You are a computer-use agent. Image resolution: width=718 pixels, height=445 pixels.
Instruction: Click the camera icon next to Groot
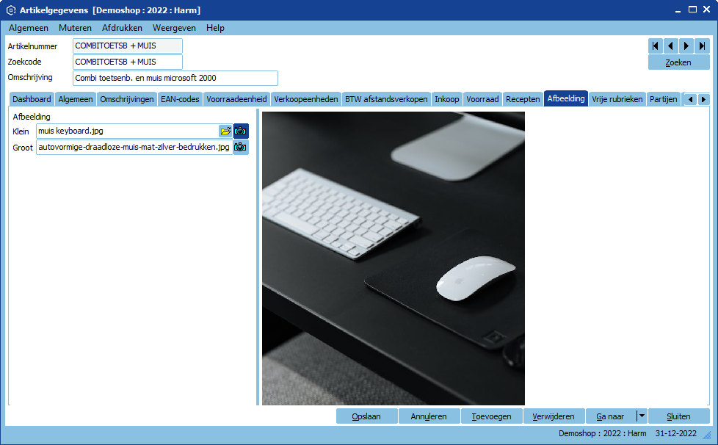pos(241,148)
